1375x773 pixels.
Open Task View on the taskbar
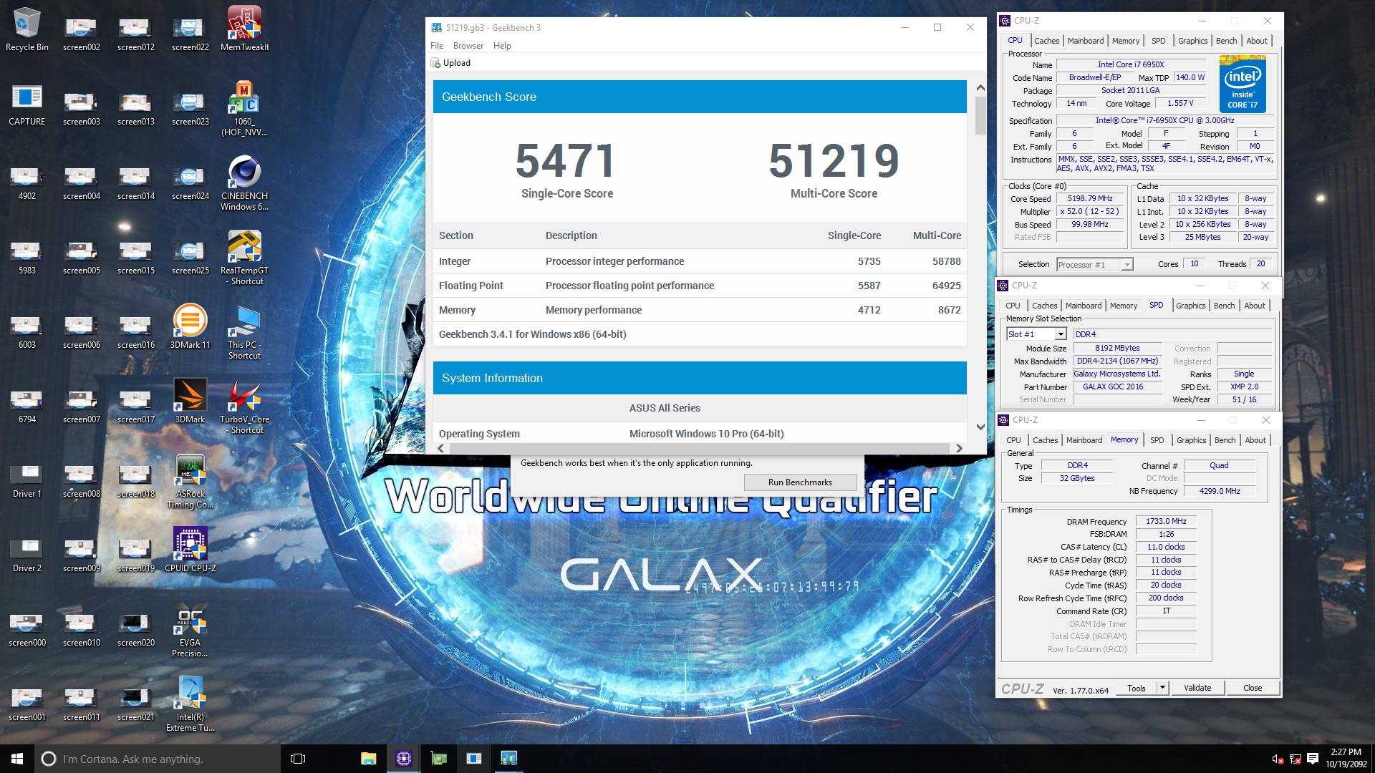pyautogui.click(x=298, y=759)
